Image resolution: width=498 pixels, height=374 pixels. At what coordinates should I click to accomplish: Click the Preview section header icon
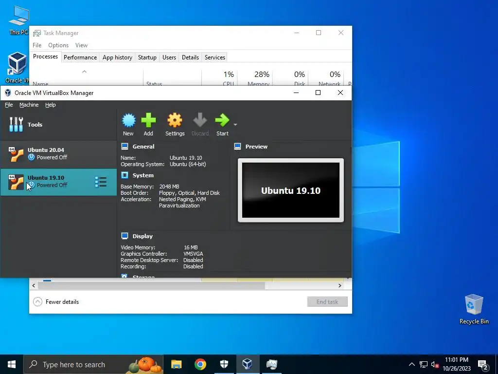(237, 146)
